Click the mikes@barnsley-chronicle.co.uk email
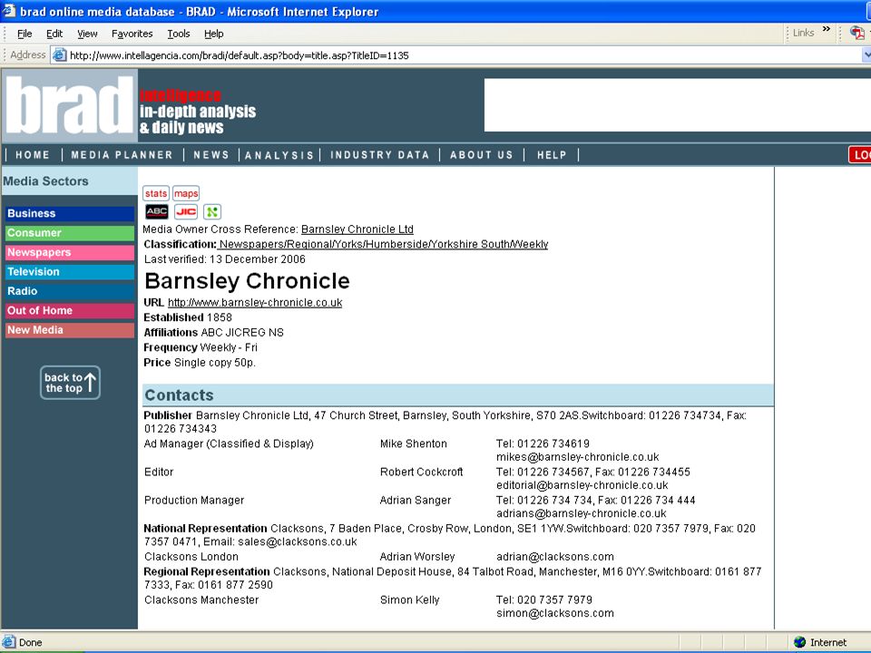 tap(578, 457)
